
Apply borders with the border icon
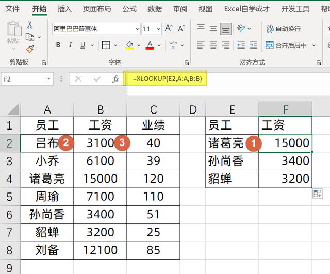click(x=106, y=45)
